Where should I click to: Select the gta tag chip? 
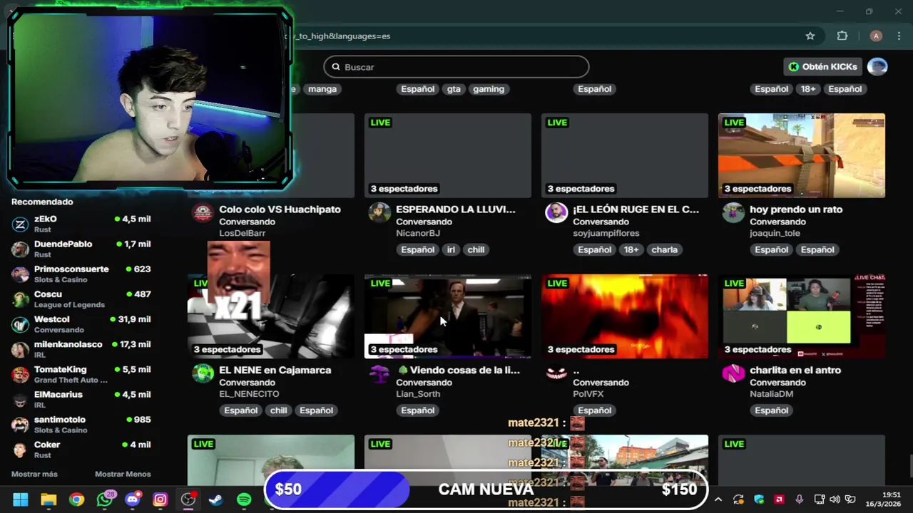[454, 89]
